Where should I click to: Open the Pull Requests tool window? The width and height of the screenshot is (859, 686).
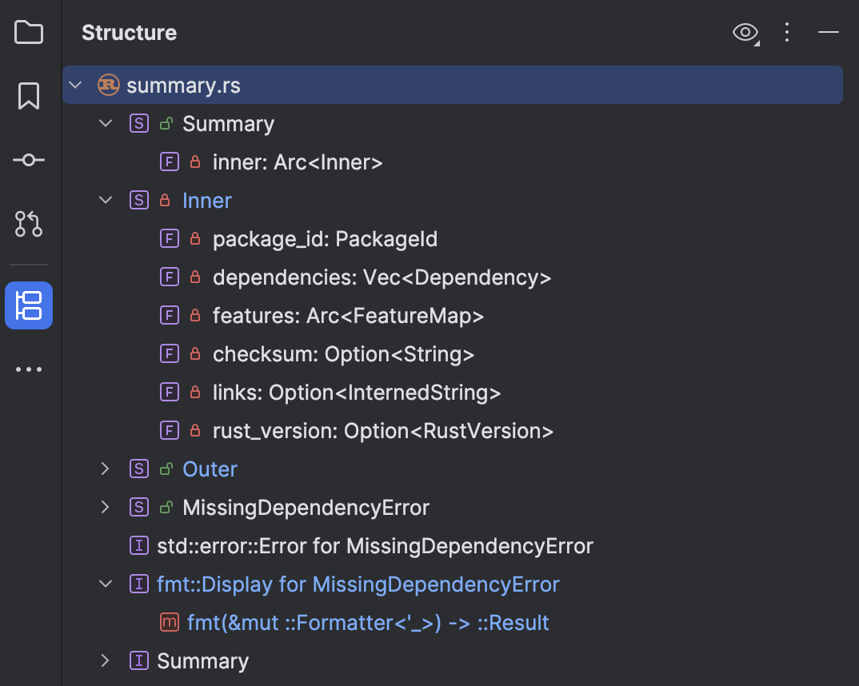pos(28,225)
